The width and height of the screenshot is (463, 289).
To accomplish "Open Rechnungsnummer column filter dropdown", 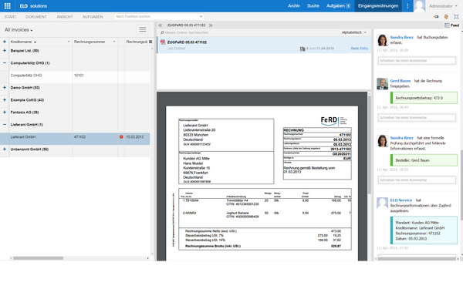I will [114, 42].
